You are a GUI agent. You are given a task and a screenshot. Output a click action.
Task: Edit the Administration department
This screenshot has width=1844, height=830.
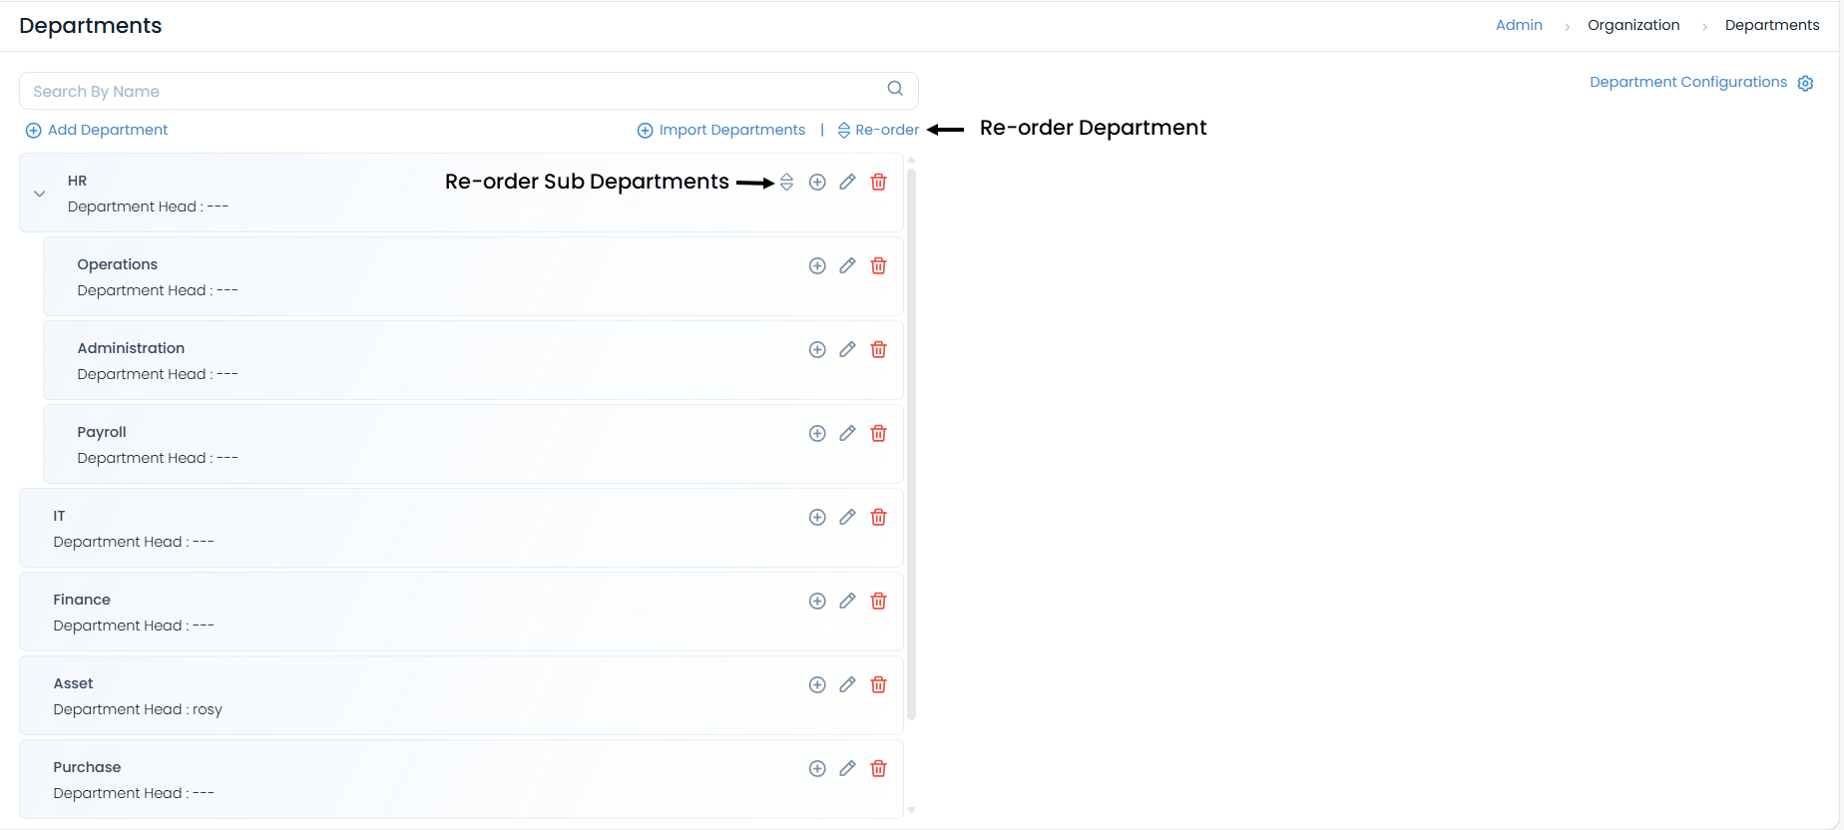point(847,349)
